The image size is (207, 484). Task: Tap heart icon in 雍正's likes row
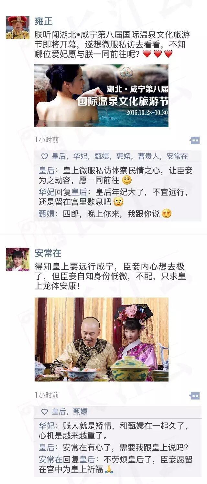coord(45,156)
